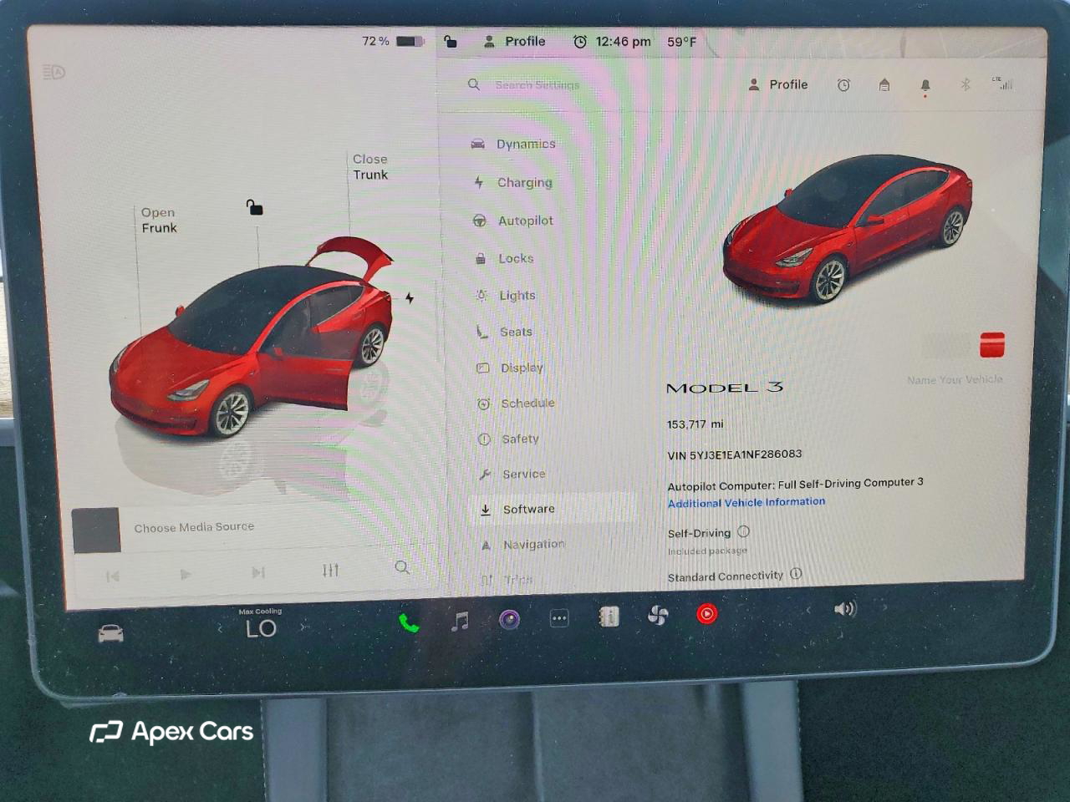Screen dimensions: 1070x802
Task: Tap the red car color swatch
Action: pyautogui.click(x=992, y=344)
